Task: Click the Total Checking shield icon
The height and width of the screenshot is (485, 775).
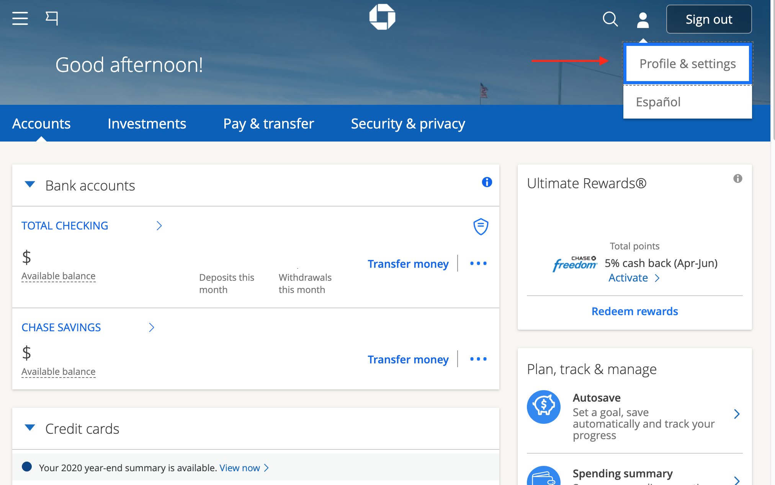Action: pyautogui.click(x=481, y=226)
